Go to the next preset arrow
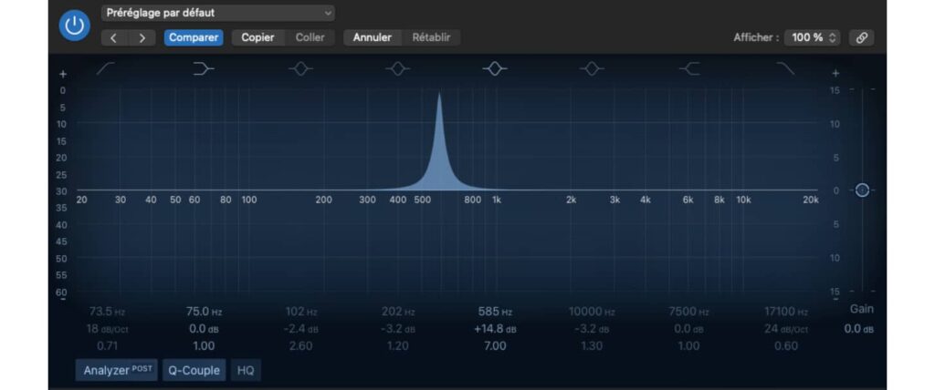The height and width of the screenshot is (390, 935). click(142, 37)
